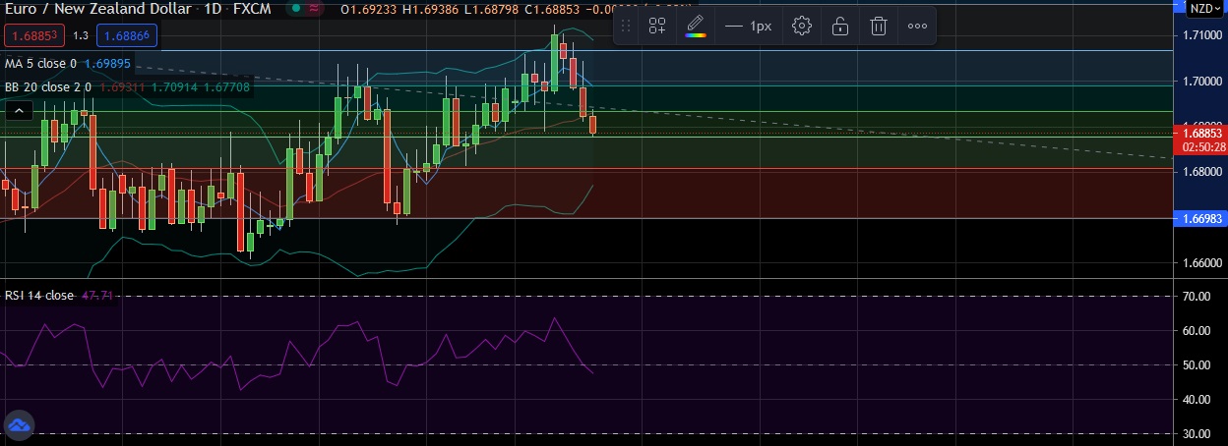Open the NZD currency dropdown
1228x446 pixels.
pyautogui.click(x=1204, y=8)
